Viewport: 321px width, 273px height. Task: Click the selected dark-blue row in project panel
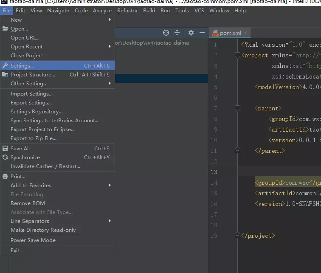tap(161, 79)
